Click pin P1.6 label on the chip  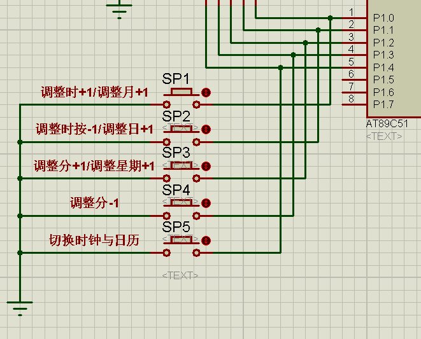(x=383, y=92)
